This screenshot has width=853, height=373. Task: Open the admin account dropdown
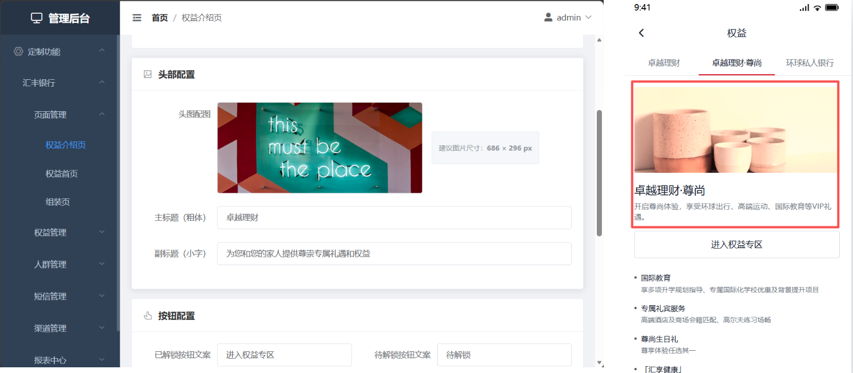(x=568, y=17)
